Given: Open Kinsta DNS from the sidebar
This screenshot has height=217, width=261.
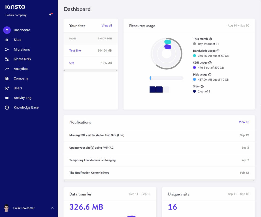Looking at the screenshot, I should (x=7, y=59).
